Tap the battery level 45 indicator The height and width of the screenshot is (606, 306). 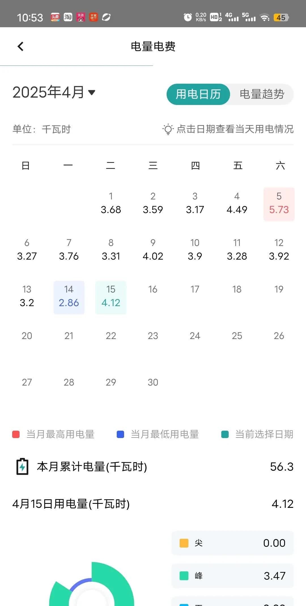click(x=281, y=18)
